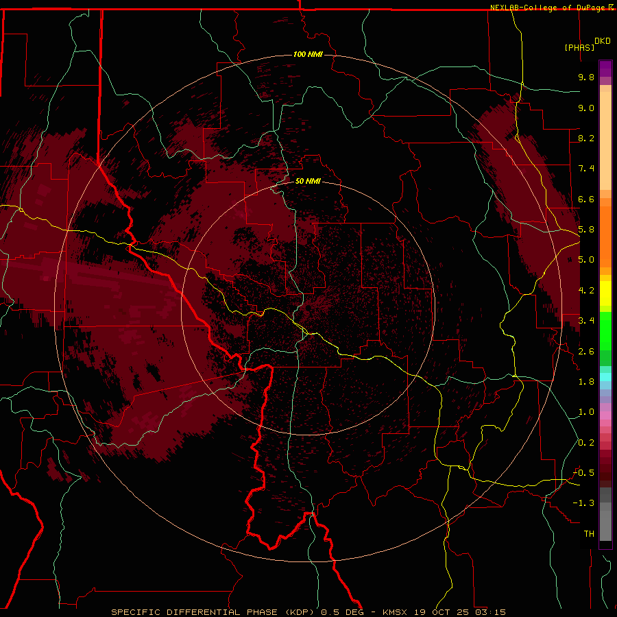Click the 1.8 legend value

(x=586, y=382)
